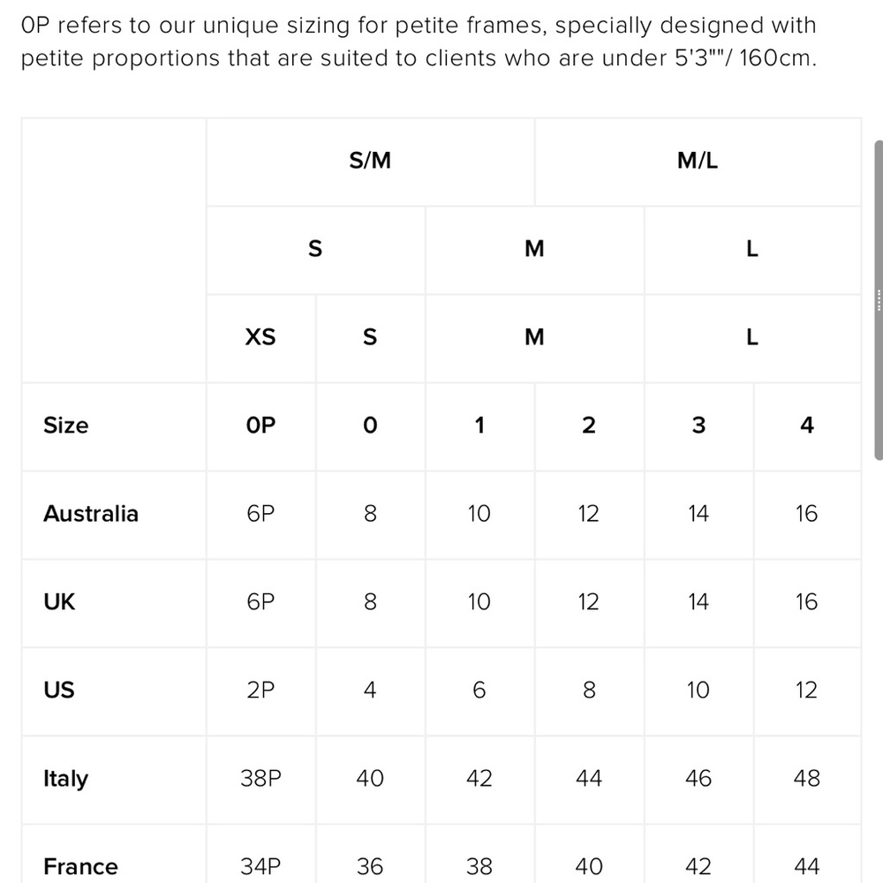
Task: Click the 0P petite sizing description text
Action: [x=419, y=42]
